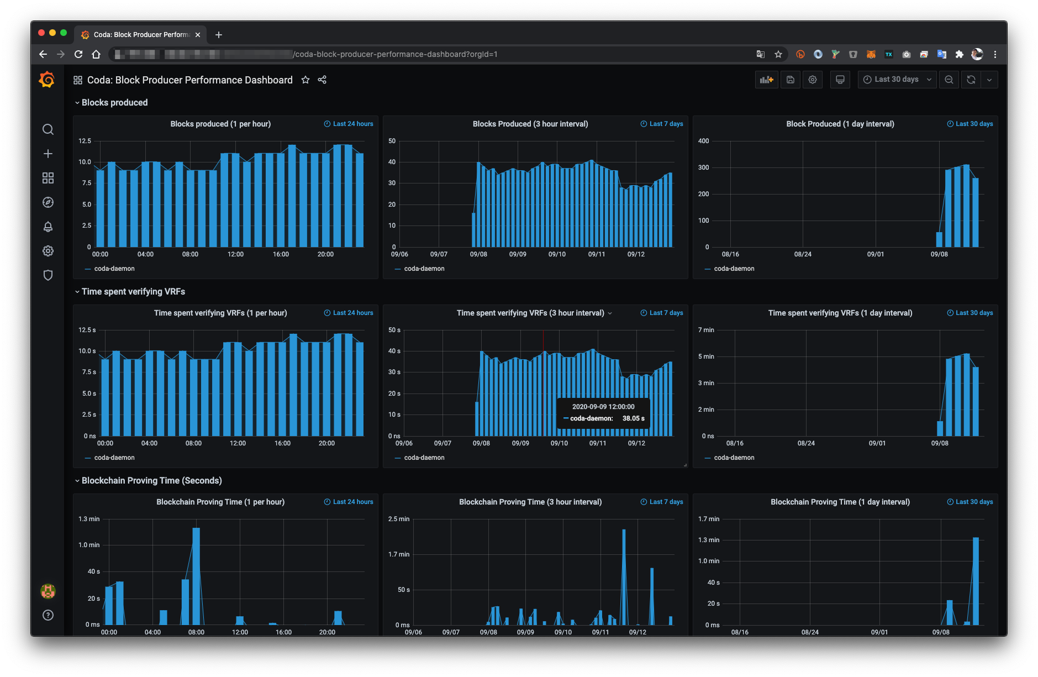Open the Explore compass icon
Image resolution: width=1038 pixels, height=677 pixels.
[x=48, y=202]
